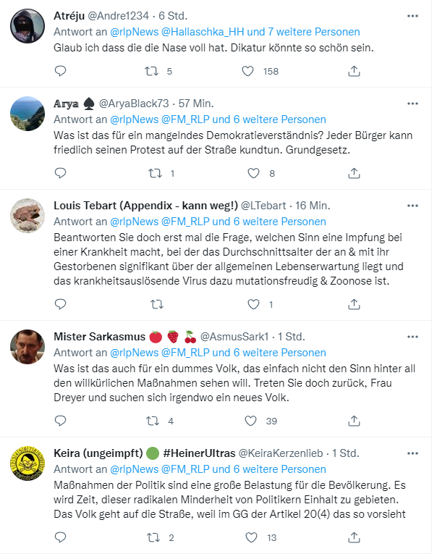Retweet Mister Sarkasmus's tweet with 4 retweets
This screenshot has height=554, width=437.
pyautogui.click(x=153, y=421)
